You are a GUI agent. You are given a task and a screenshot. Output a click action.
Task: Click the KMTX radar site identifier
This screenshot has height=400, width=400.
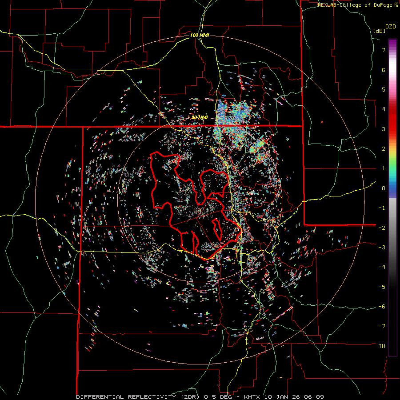pyautogui.click(x=253, y=397)
